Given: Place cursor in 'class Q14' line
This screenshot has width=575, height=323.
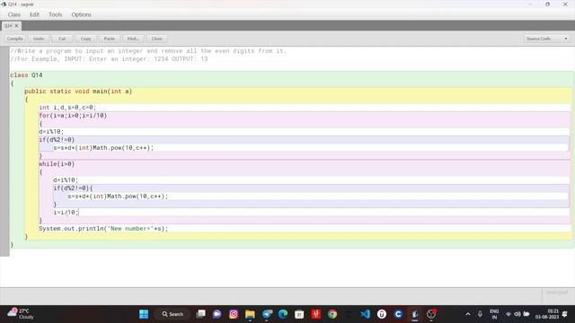Looking at the screenshot, I should pos(26,75).
